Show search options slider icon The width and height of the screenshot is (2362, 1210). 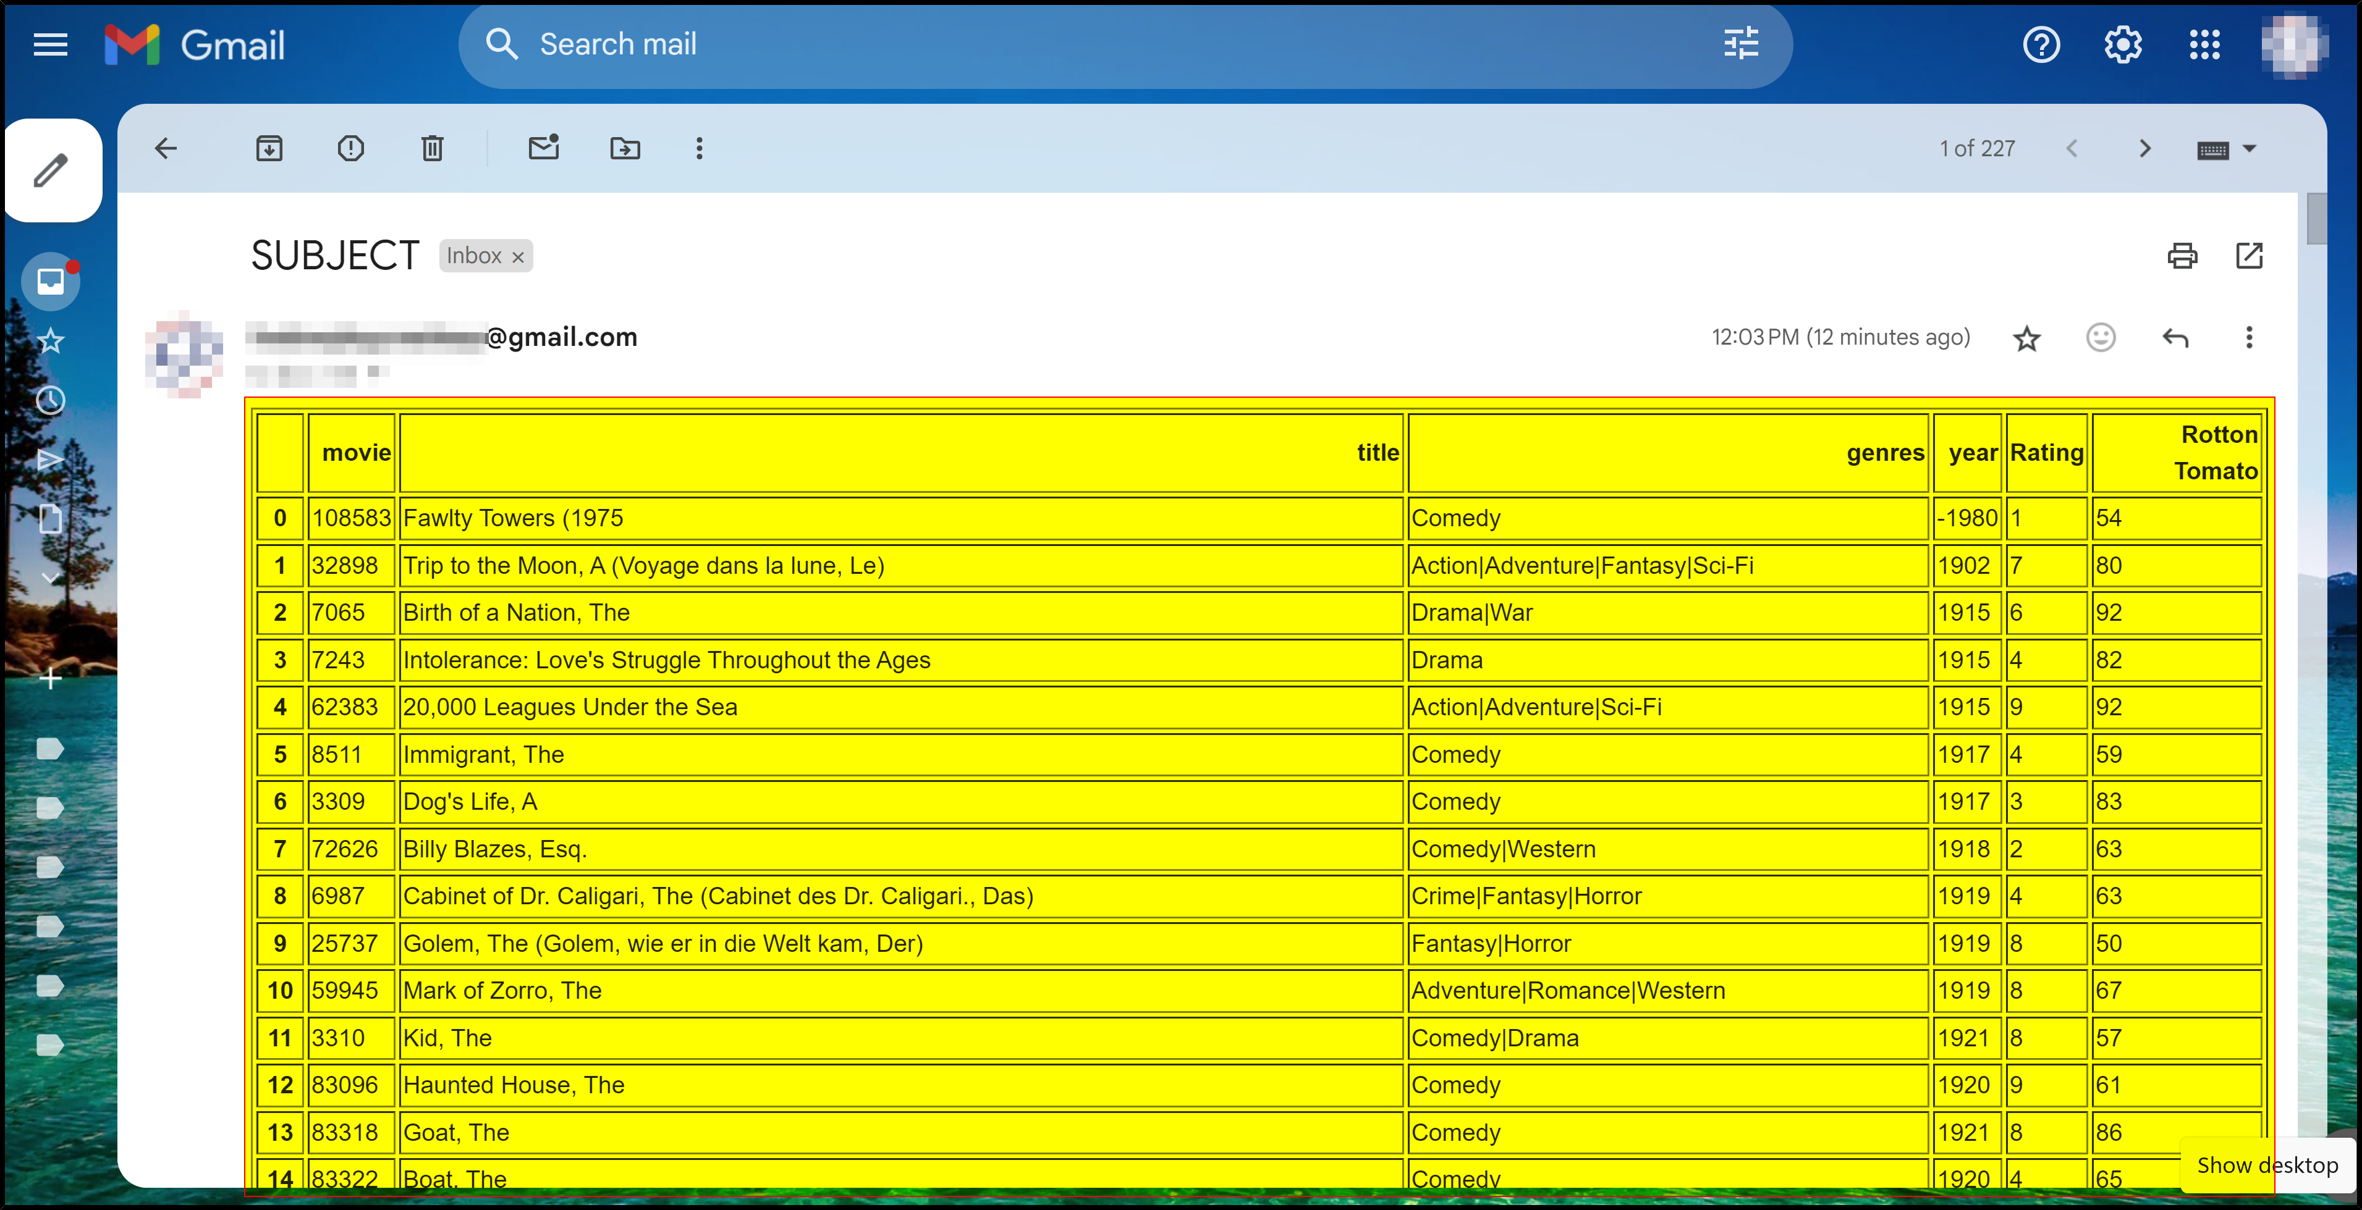pyautogui.click(x=1740, y=44)
